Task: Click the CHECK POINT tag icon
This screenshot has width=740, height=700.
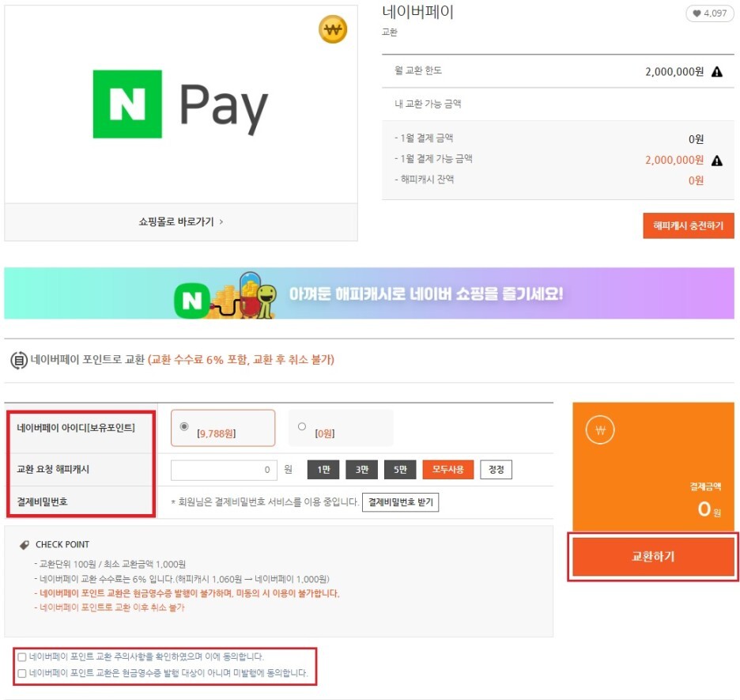Action: [x=25, y=545]
